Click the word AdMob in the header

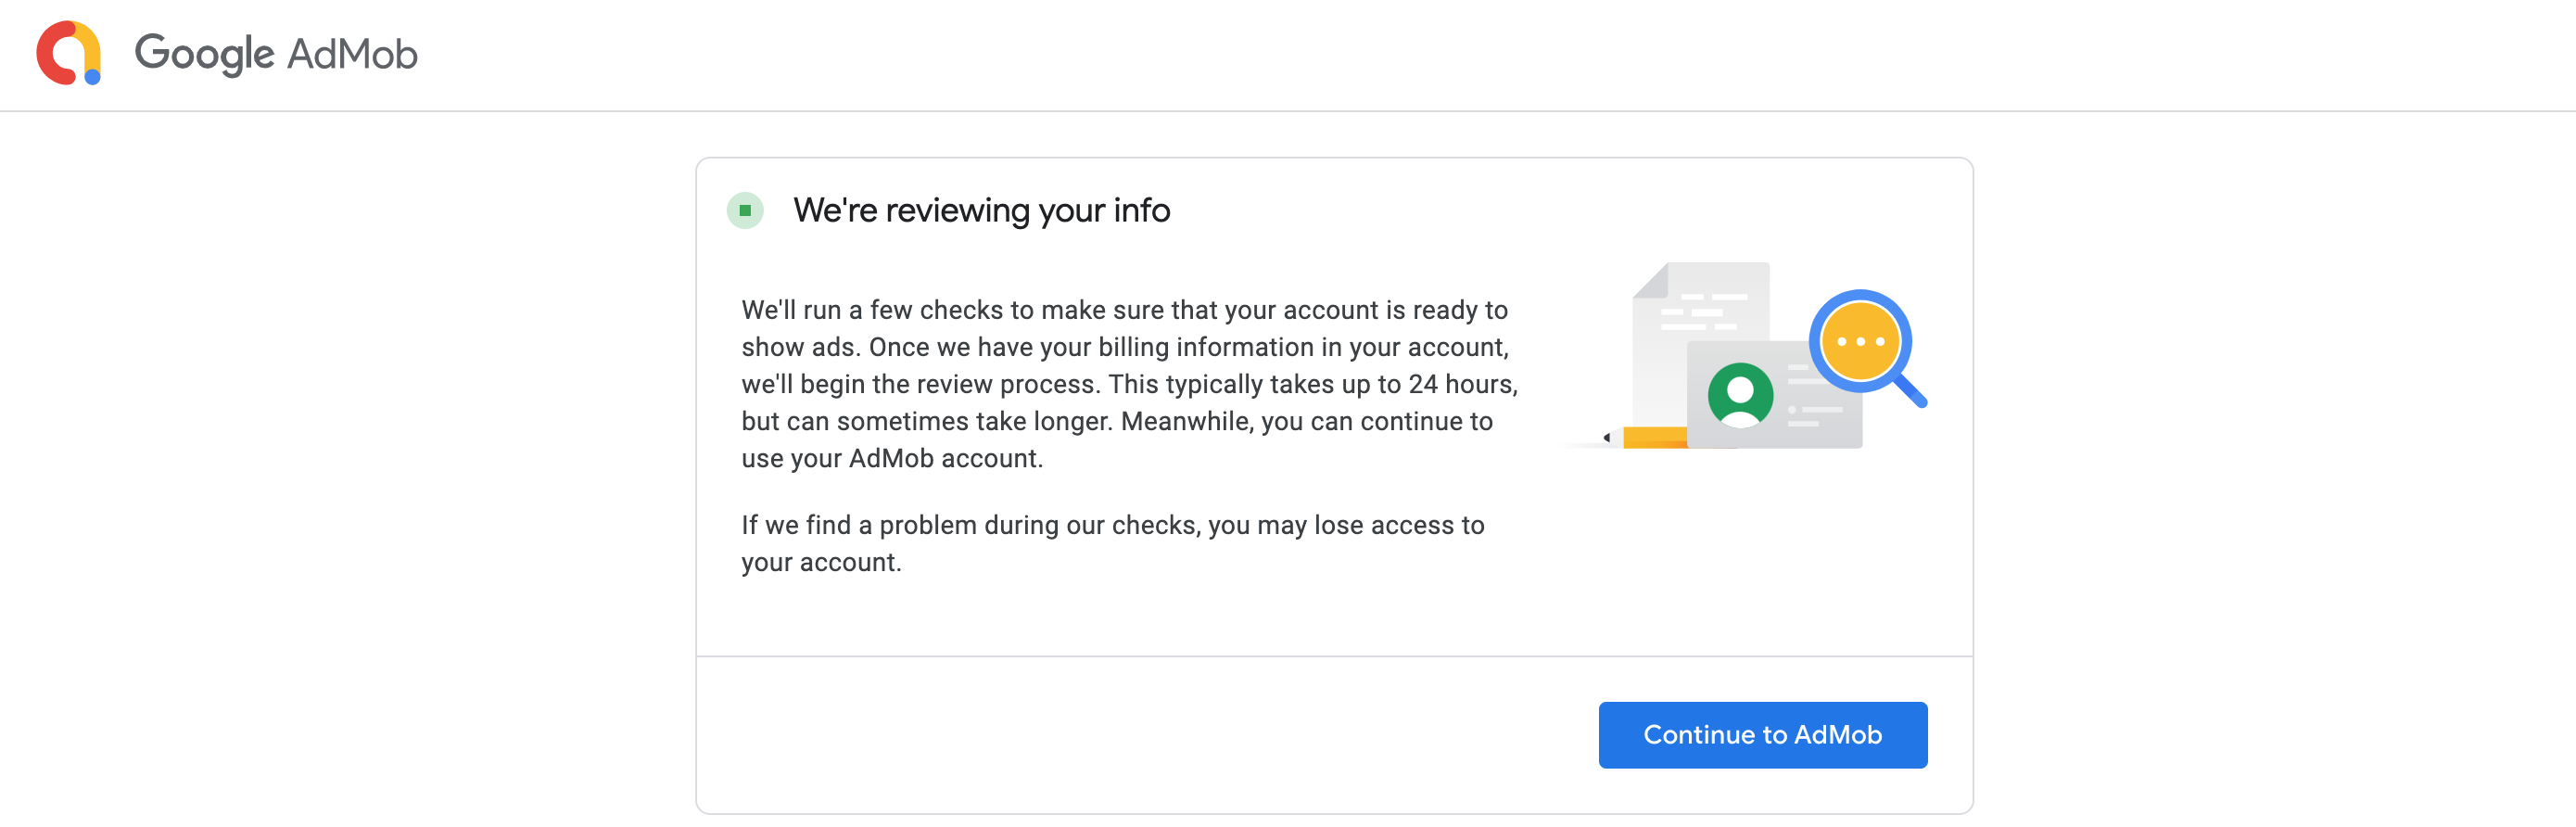click(352, 54)
